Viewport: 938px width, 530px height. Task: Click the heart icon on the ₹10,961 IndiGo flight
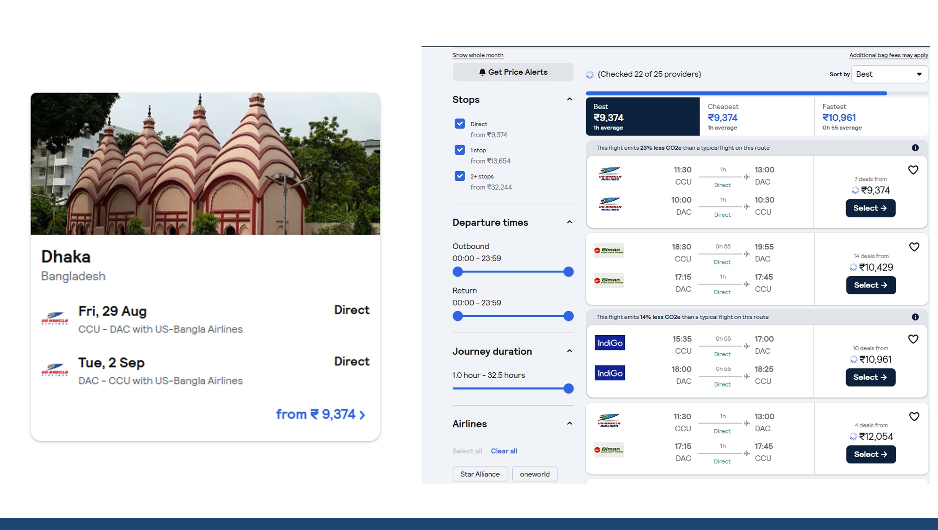coord(913,339)
